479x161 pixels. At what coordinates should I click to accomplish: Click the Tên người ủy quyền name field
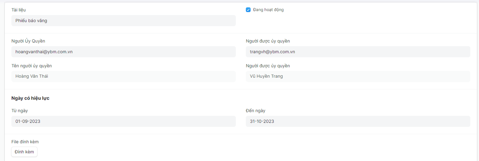pos(123,76)
